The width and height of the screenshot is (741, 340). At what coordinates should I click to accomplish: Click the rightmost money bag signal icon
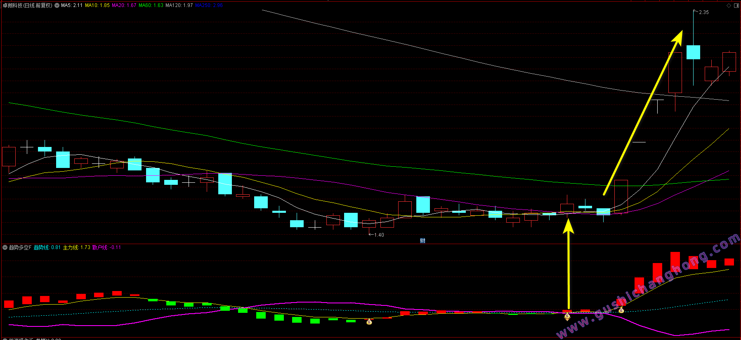(x=621, y=310)
